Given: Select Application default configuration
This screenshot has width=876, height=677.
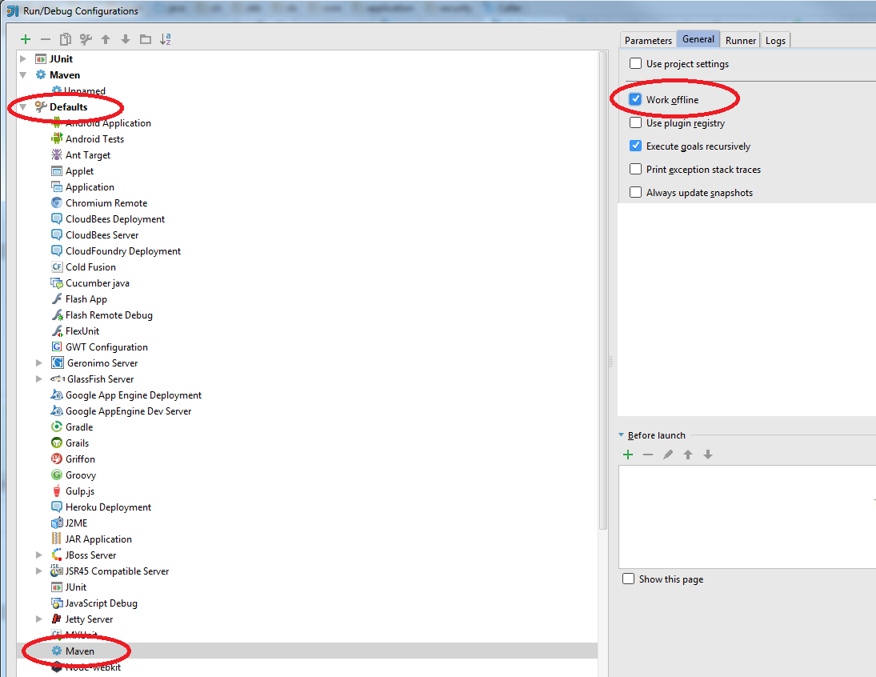Looking at the screenshot, I should pyautogui.click(x=90, y=186).
